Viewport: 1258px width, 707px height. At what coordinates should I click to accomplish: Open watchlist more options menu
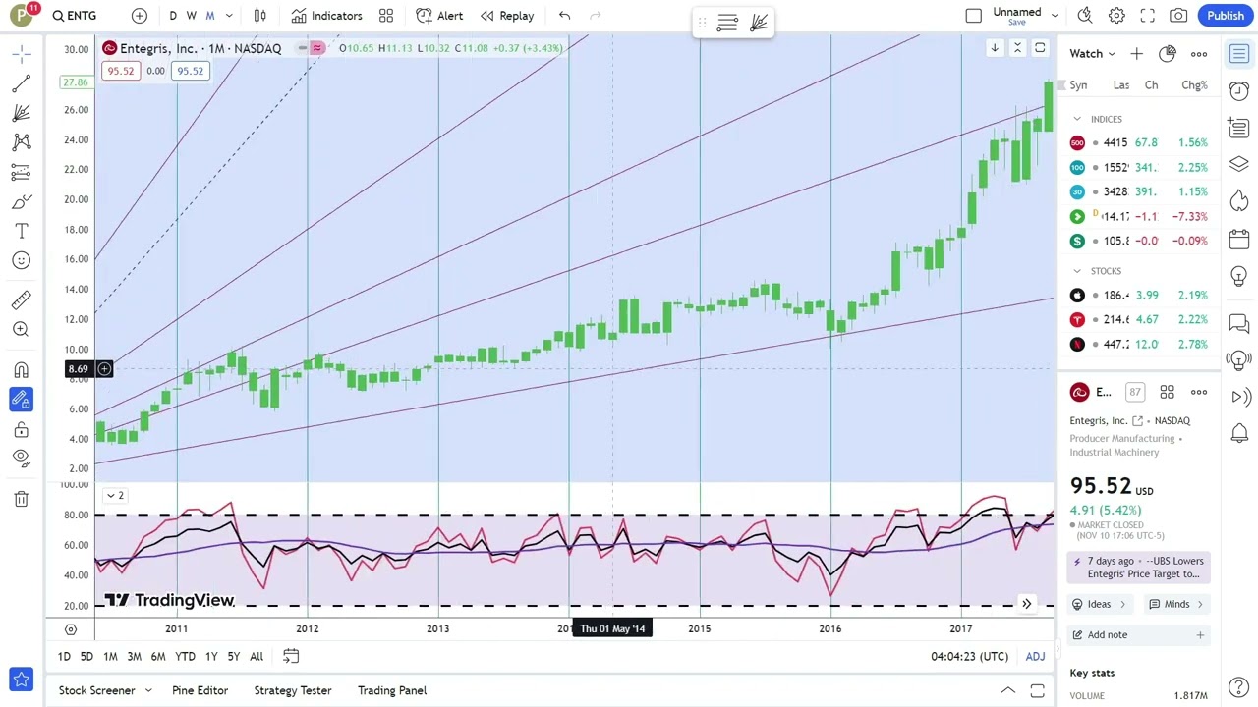tap(1199, 54)
